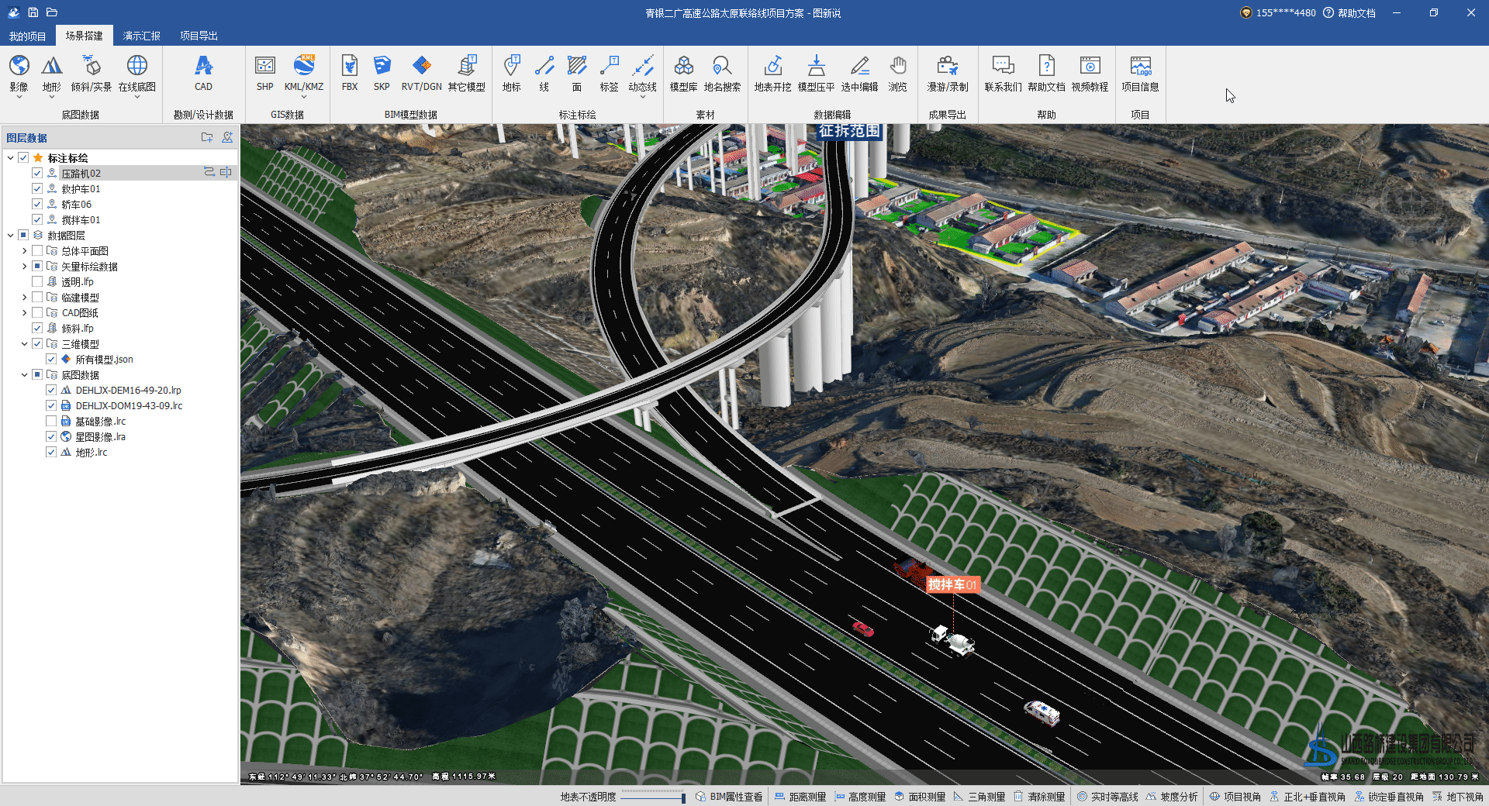Click the 距离测量 distance measure button
Image resolution: width=1489 pixels, height=806 pixels.
(x=800, y=797)
